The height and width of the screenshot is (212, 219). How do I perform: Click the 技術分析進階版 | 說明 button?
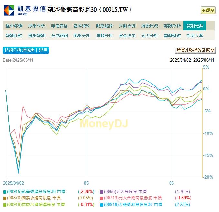click(26, 50)
